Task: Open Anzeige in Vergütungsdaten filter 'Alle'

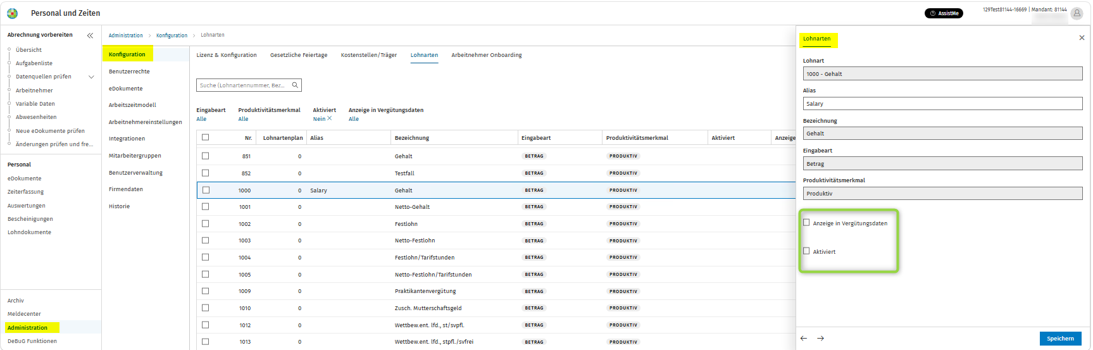Action: point(354,119)
